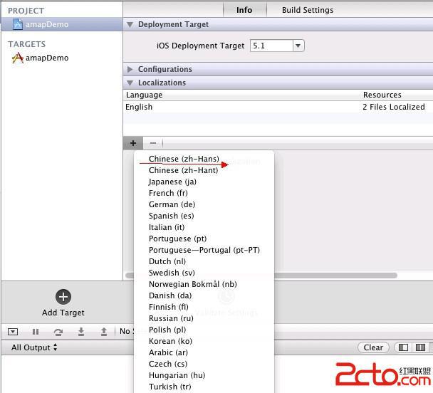Choose Czech (cs) from the menu

tap(204, 364)
